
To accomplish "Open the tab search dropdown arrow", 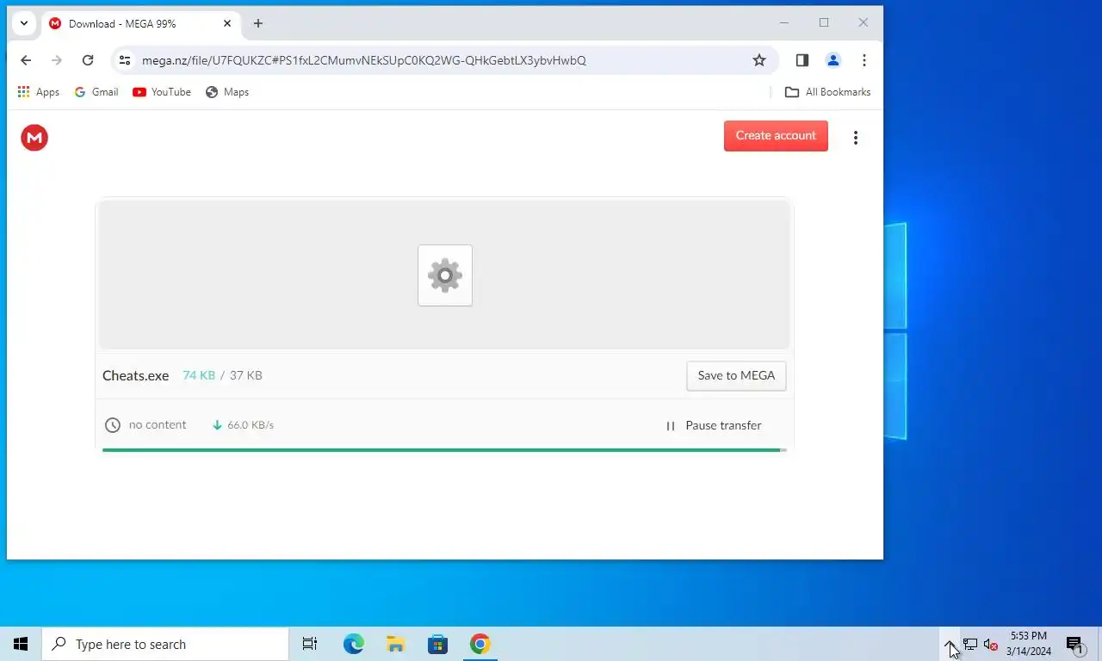I will pyautogui.click(x=24, y=24).
